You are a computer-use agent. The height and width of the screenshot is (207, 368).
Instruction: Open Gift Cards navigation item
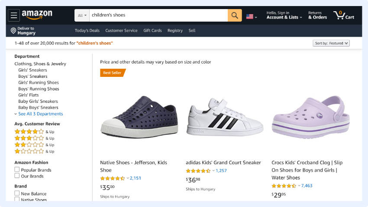click(152, 31)
